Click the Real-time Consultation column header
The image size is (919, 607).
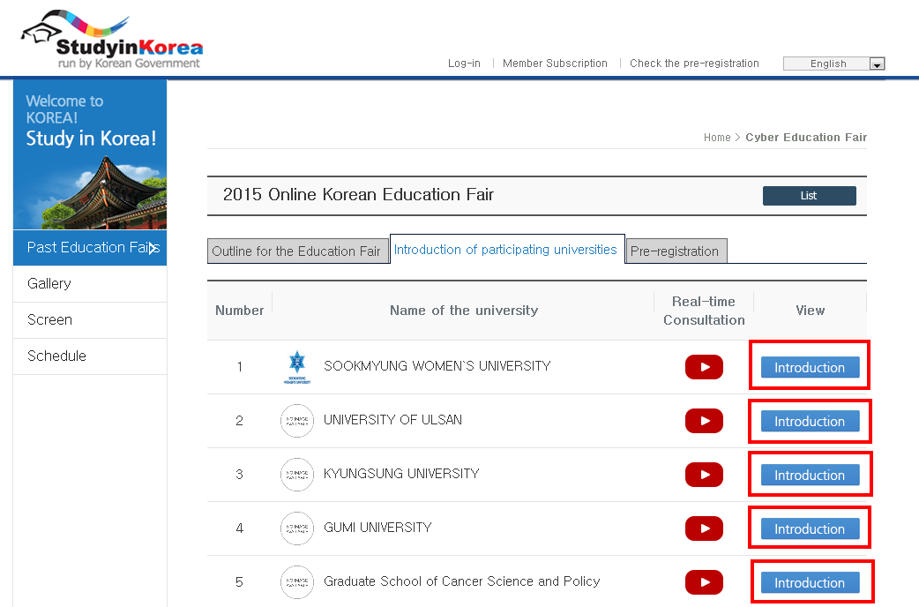click(x=704, y=311)
